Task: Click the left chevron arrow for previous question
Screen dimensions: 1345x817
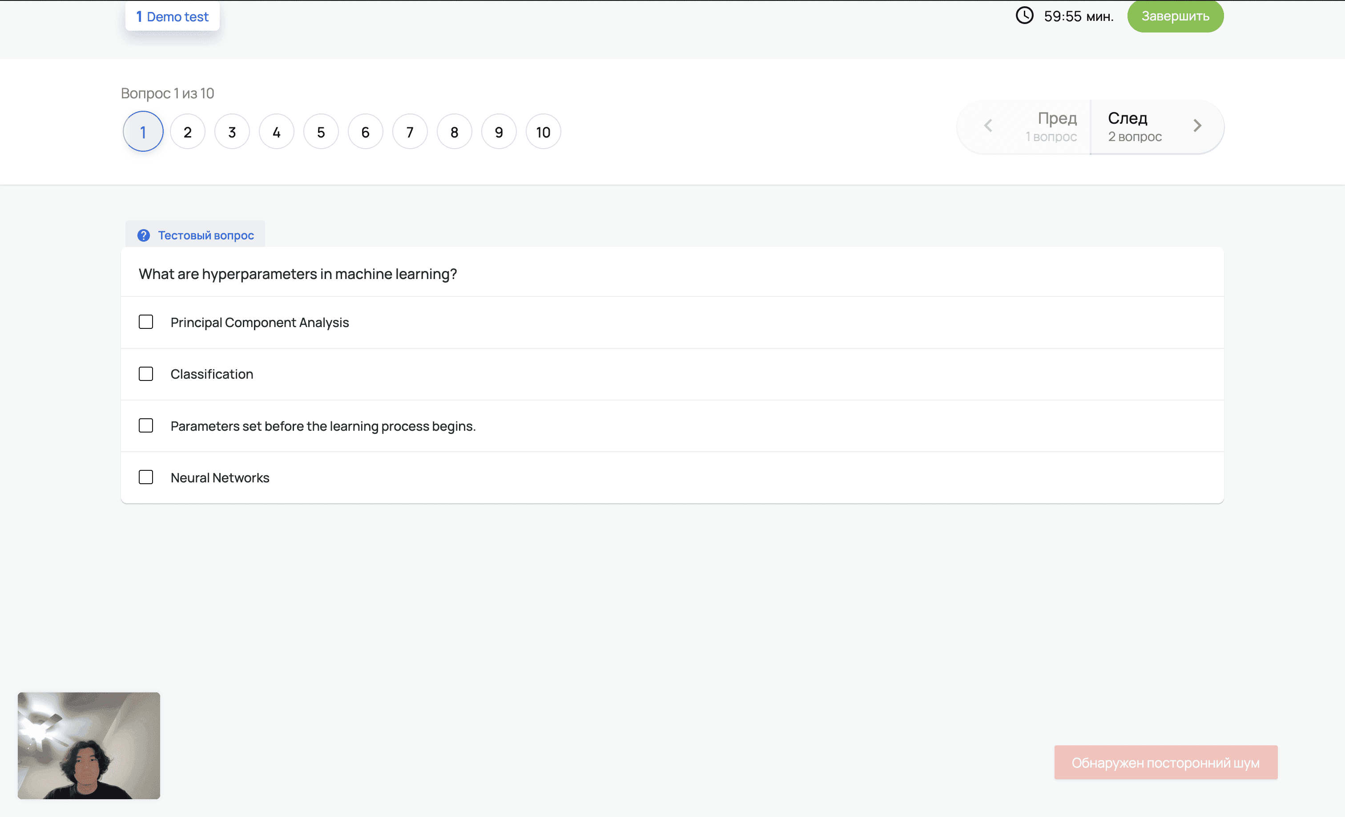Action: pyautogui.click(x=988, y=125)
